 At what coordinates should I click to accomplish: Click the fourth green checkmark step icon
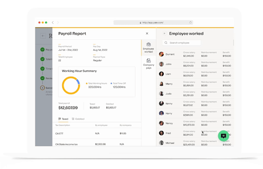[42, 78]
